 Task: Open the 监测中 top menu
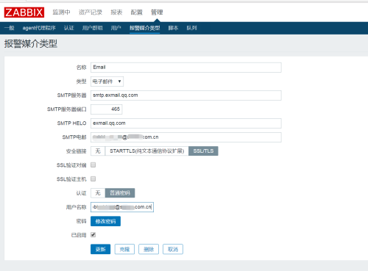pos(61,12)
